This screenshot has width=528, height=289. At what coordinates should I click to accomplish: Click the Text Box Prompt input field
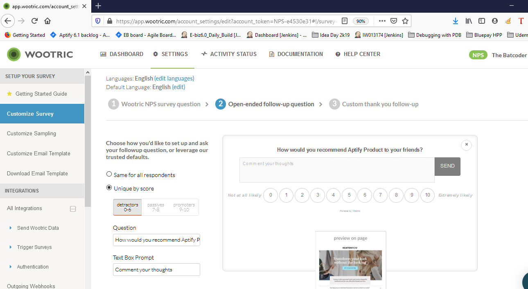pos(156,269)
